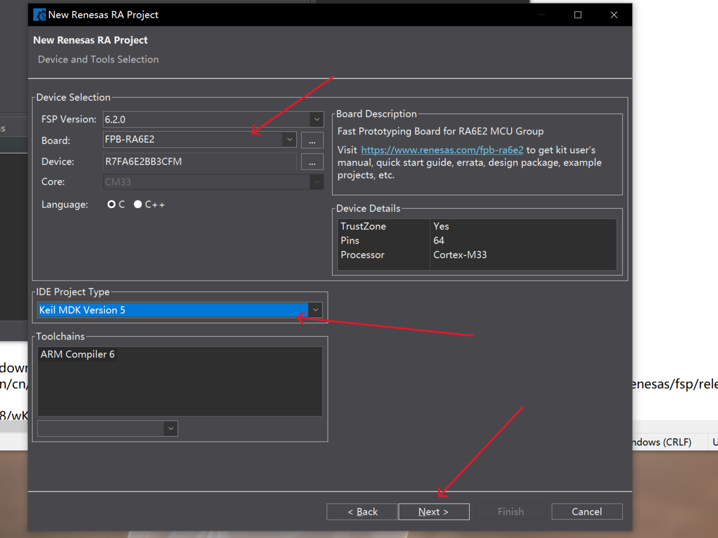Expand the FSP Version dropdown
This screenshot has height=538, width=718.
coord(317,120)
